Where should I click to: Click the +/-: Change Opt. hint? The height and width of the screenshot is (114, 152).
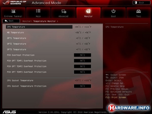(x=115, y=83)
